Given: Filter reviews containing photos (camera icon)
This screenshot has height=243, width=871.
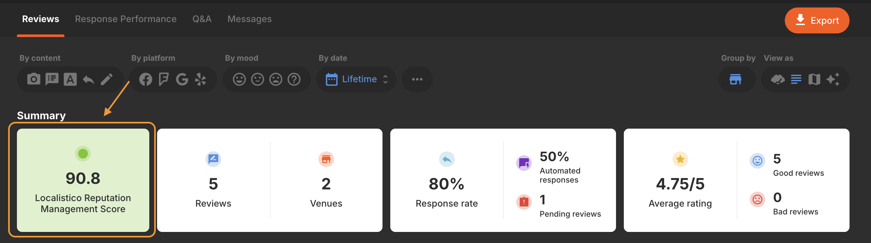Looking at the screenshot, I should coord(33,79).
